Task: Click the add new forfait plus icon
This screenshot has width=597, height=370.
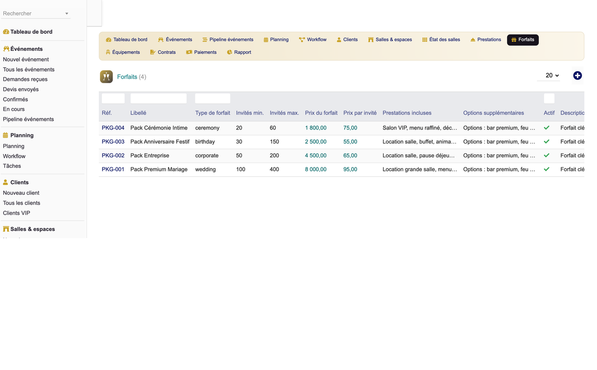Action: (x=578, y=76)
